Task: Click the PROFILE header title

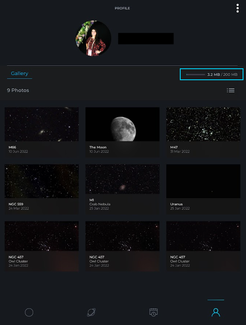Action: 122,8
